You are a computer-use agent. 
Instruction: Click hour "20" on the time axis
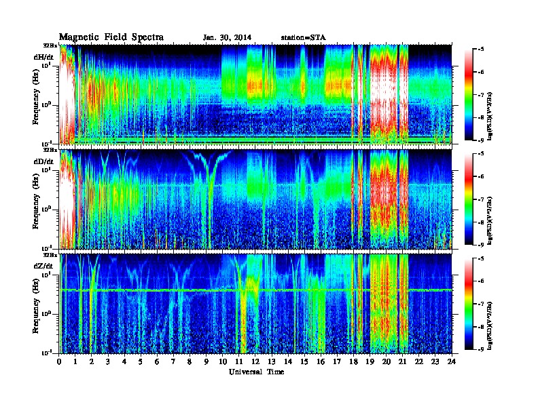387,361
